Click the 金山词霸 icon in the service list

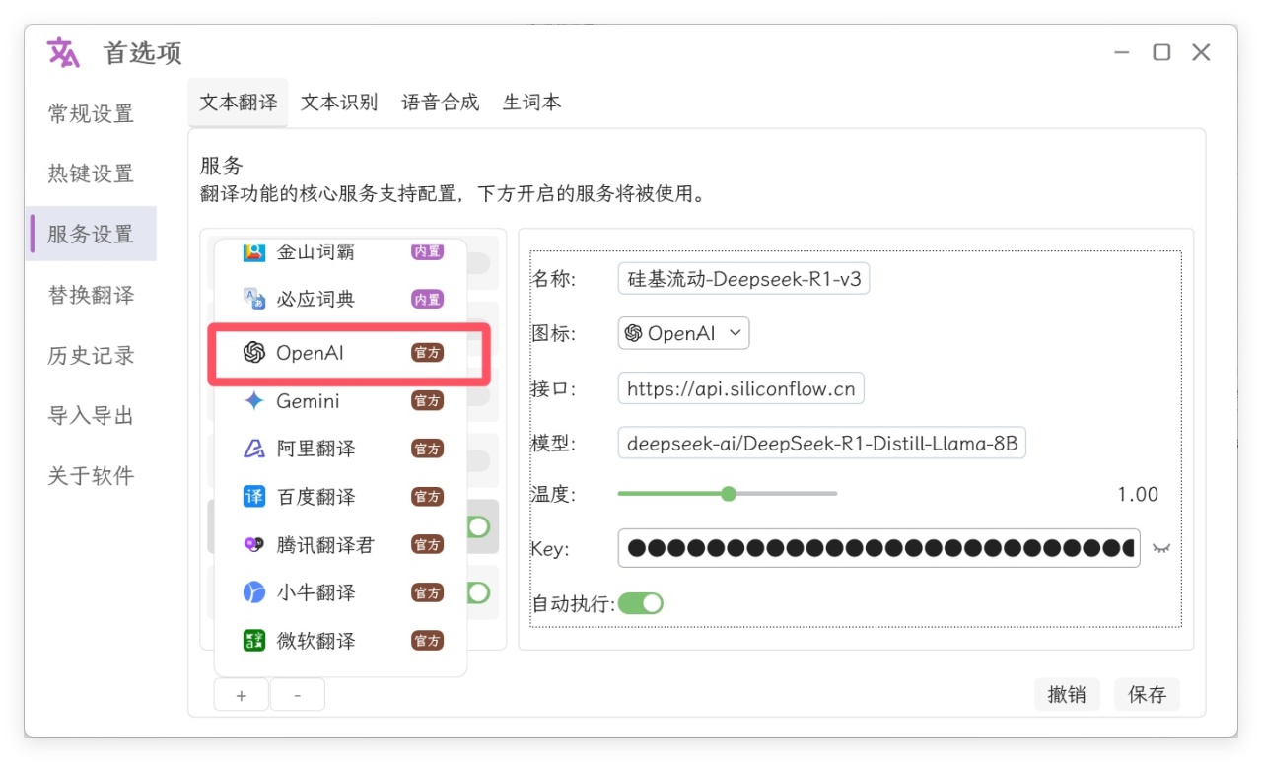point(254,251)
